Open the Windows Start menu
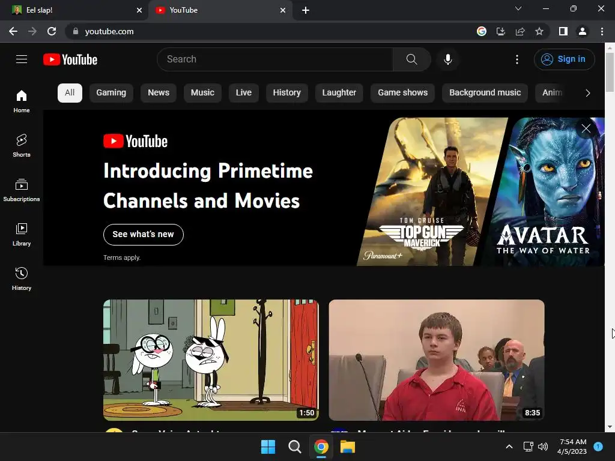 point(268,447)
